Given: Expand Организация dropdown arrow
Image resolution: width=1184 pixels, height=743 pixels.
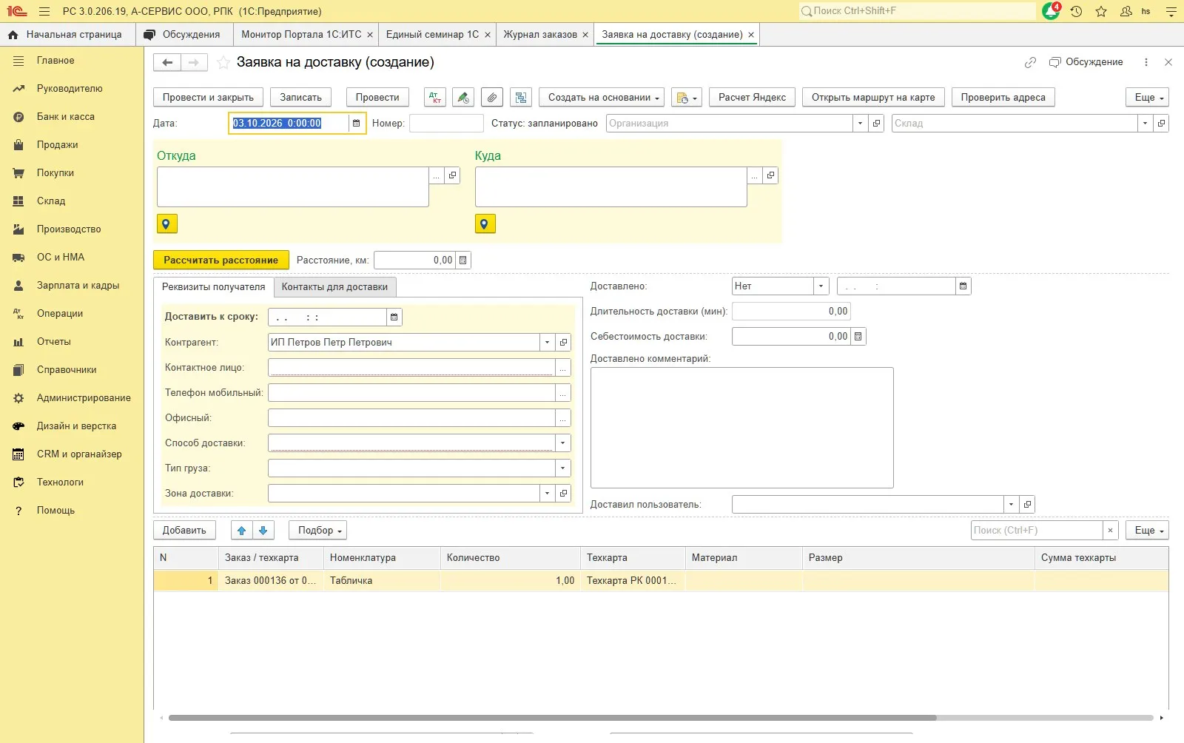Looking at the screenshot, I should [x=860, y=124].
